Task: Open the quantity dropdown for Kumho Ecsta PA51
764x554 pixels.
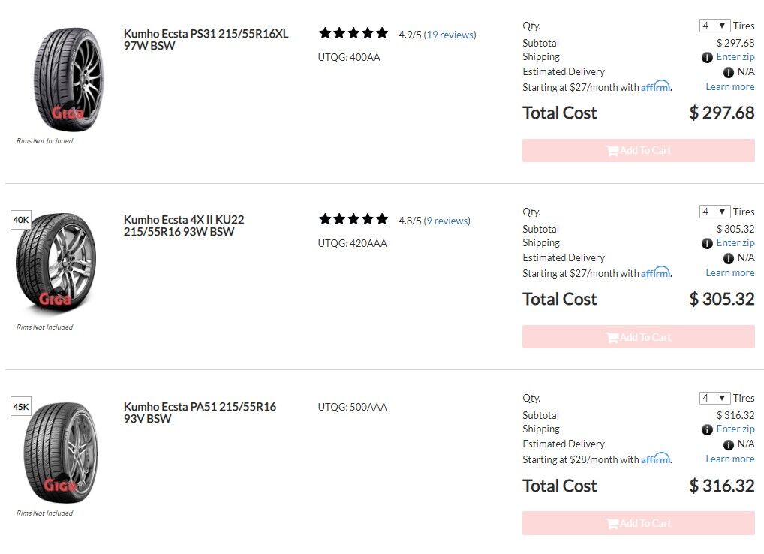Action: pos(714,397)
